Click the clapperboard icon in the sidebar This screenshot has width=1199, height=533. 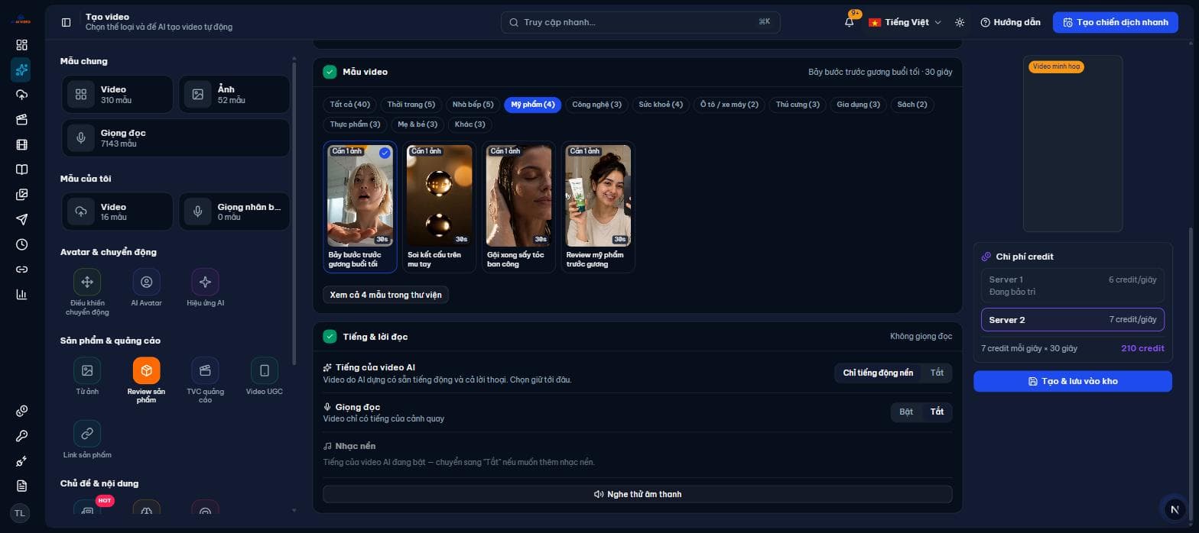pos(21,119)
